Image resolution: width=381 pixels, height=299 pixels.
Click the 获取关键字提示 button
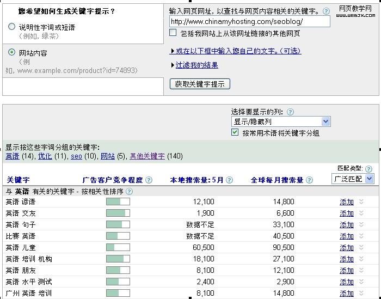pyautogui.click(x=200, y=84)
